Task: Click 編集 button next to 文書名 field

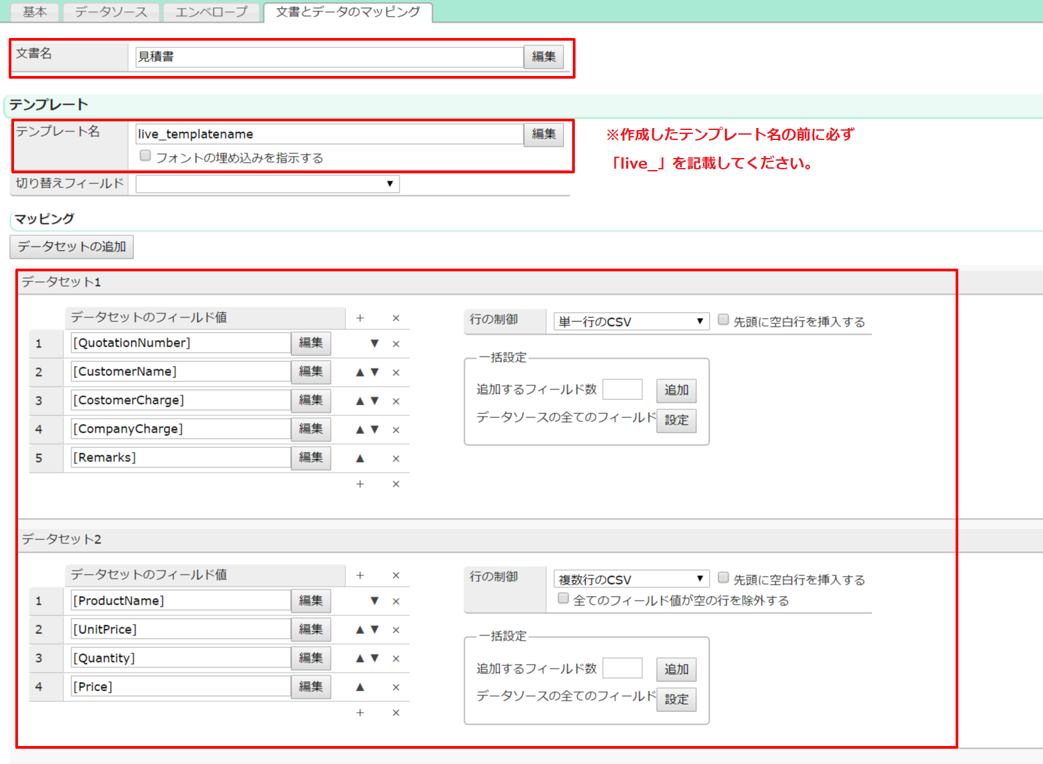Action: point(544,57)
